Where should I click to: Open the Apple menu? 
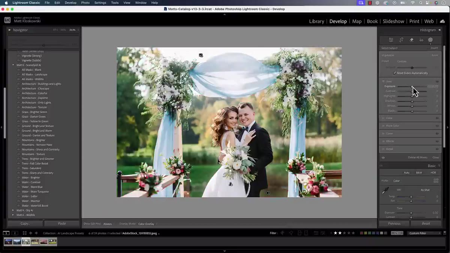6,3
